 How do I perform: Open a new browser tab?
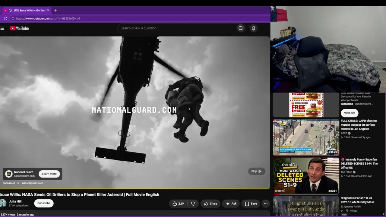pyautogui.click(x=55, y=10)
